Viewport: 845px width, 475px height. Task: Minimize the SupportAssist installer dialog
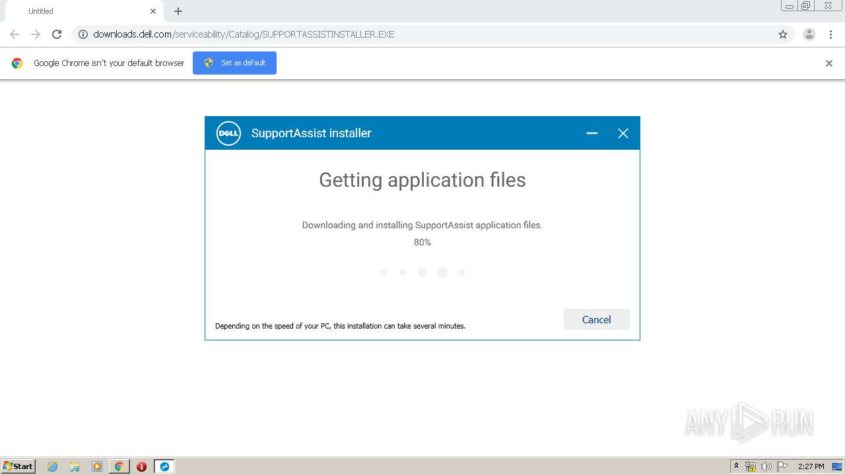[592, 133]
